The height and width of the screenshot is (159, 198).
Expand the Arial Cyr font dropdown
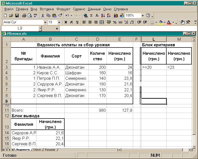pos(45,22)
